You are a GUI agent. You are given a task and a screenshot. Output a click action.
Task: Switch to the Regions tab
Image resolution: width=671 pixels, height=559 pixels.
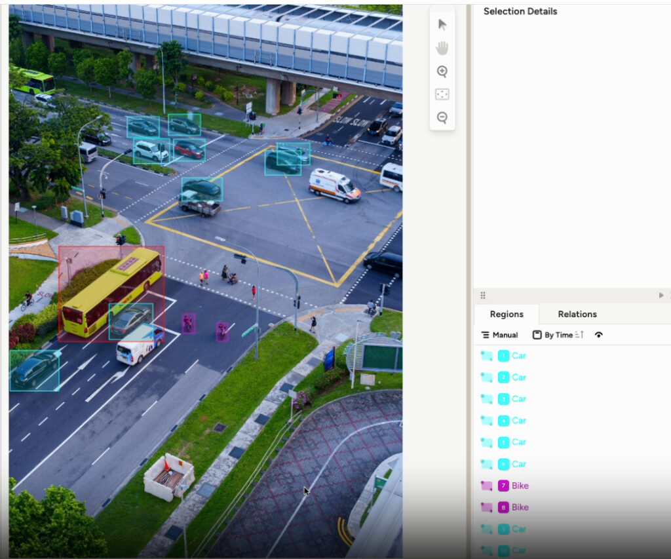click(x=507, y=314)
